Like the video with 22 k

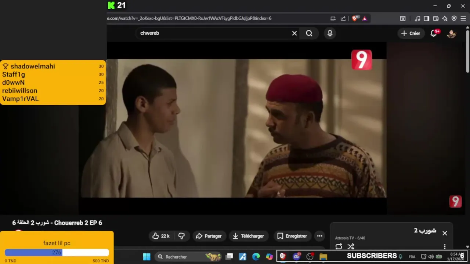[x=161, y=236]
